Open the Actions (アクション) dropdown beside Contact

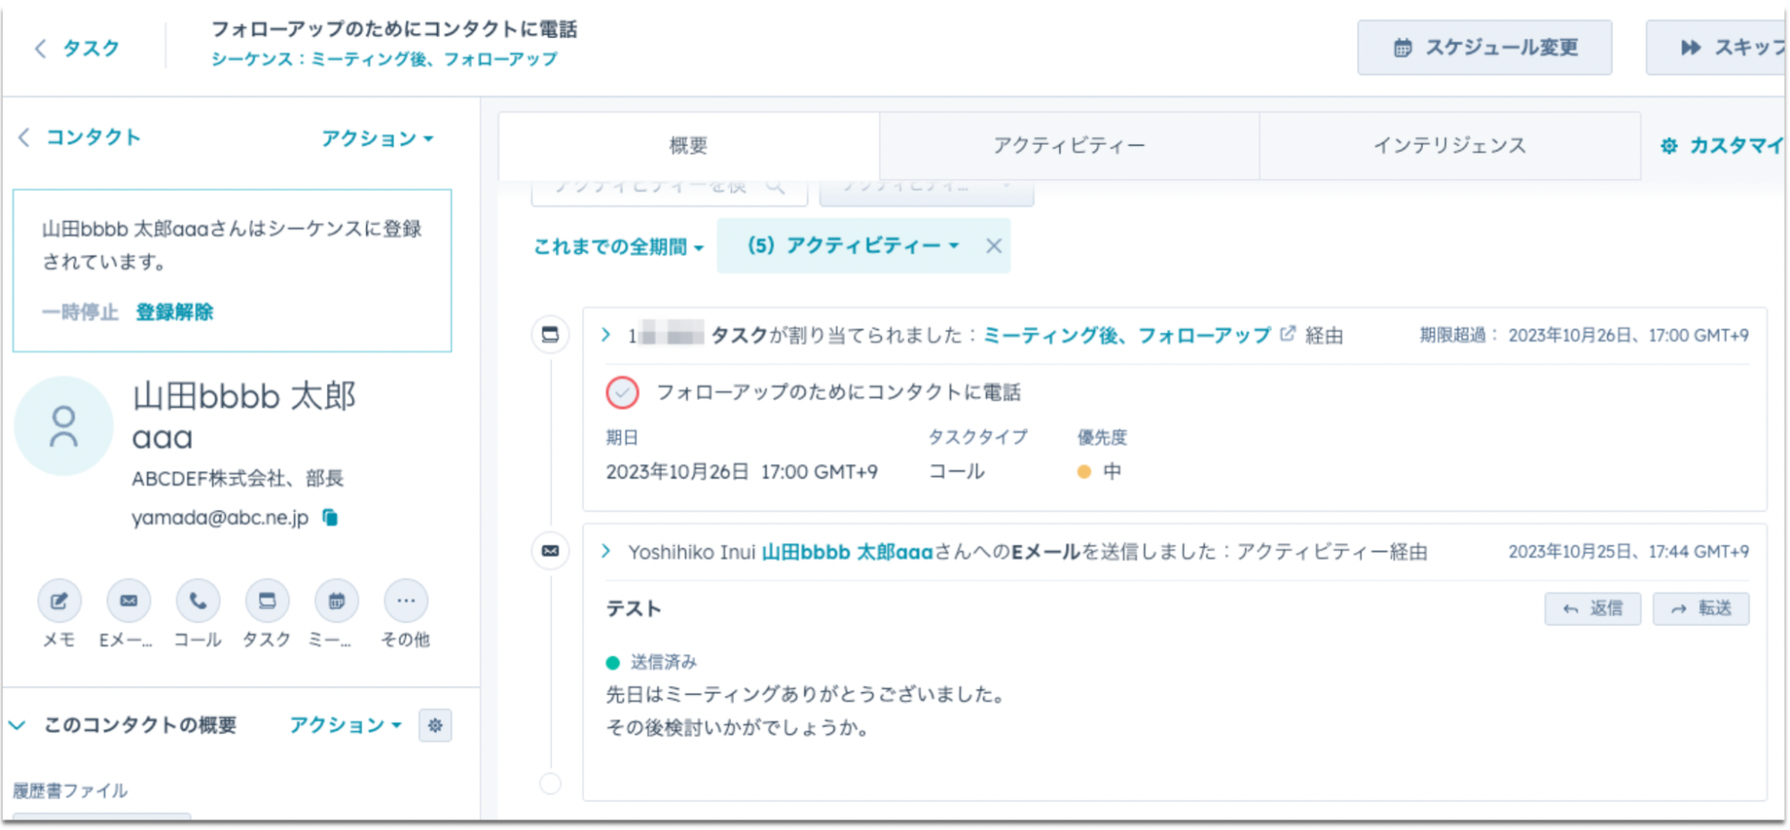377,139
